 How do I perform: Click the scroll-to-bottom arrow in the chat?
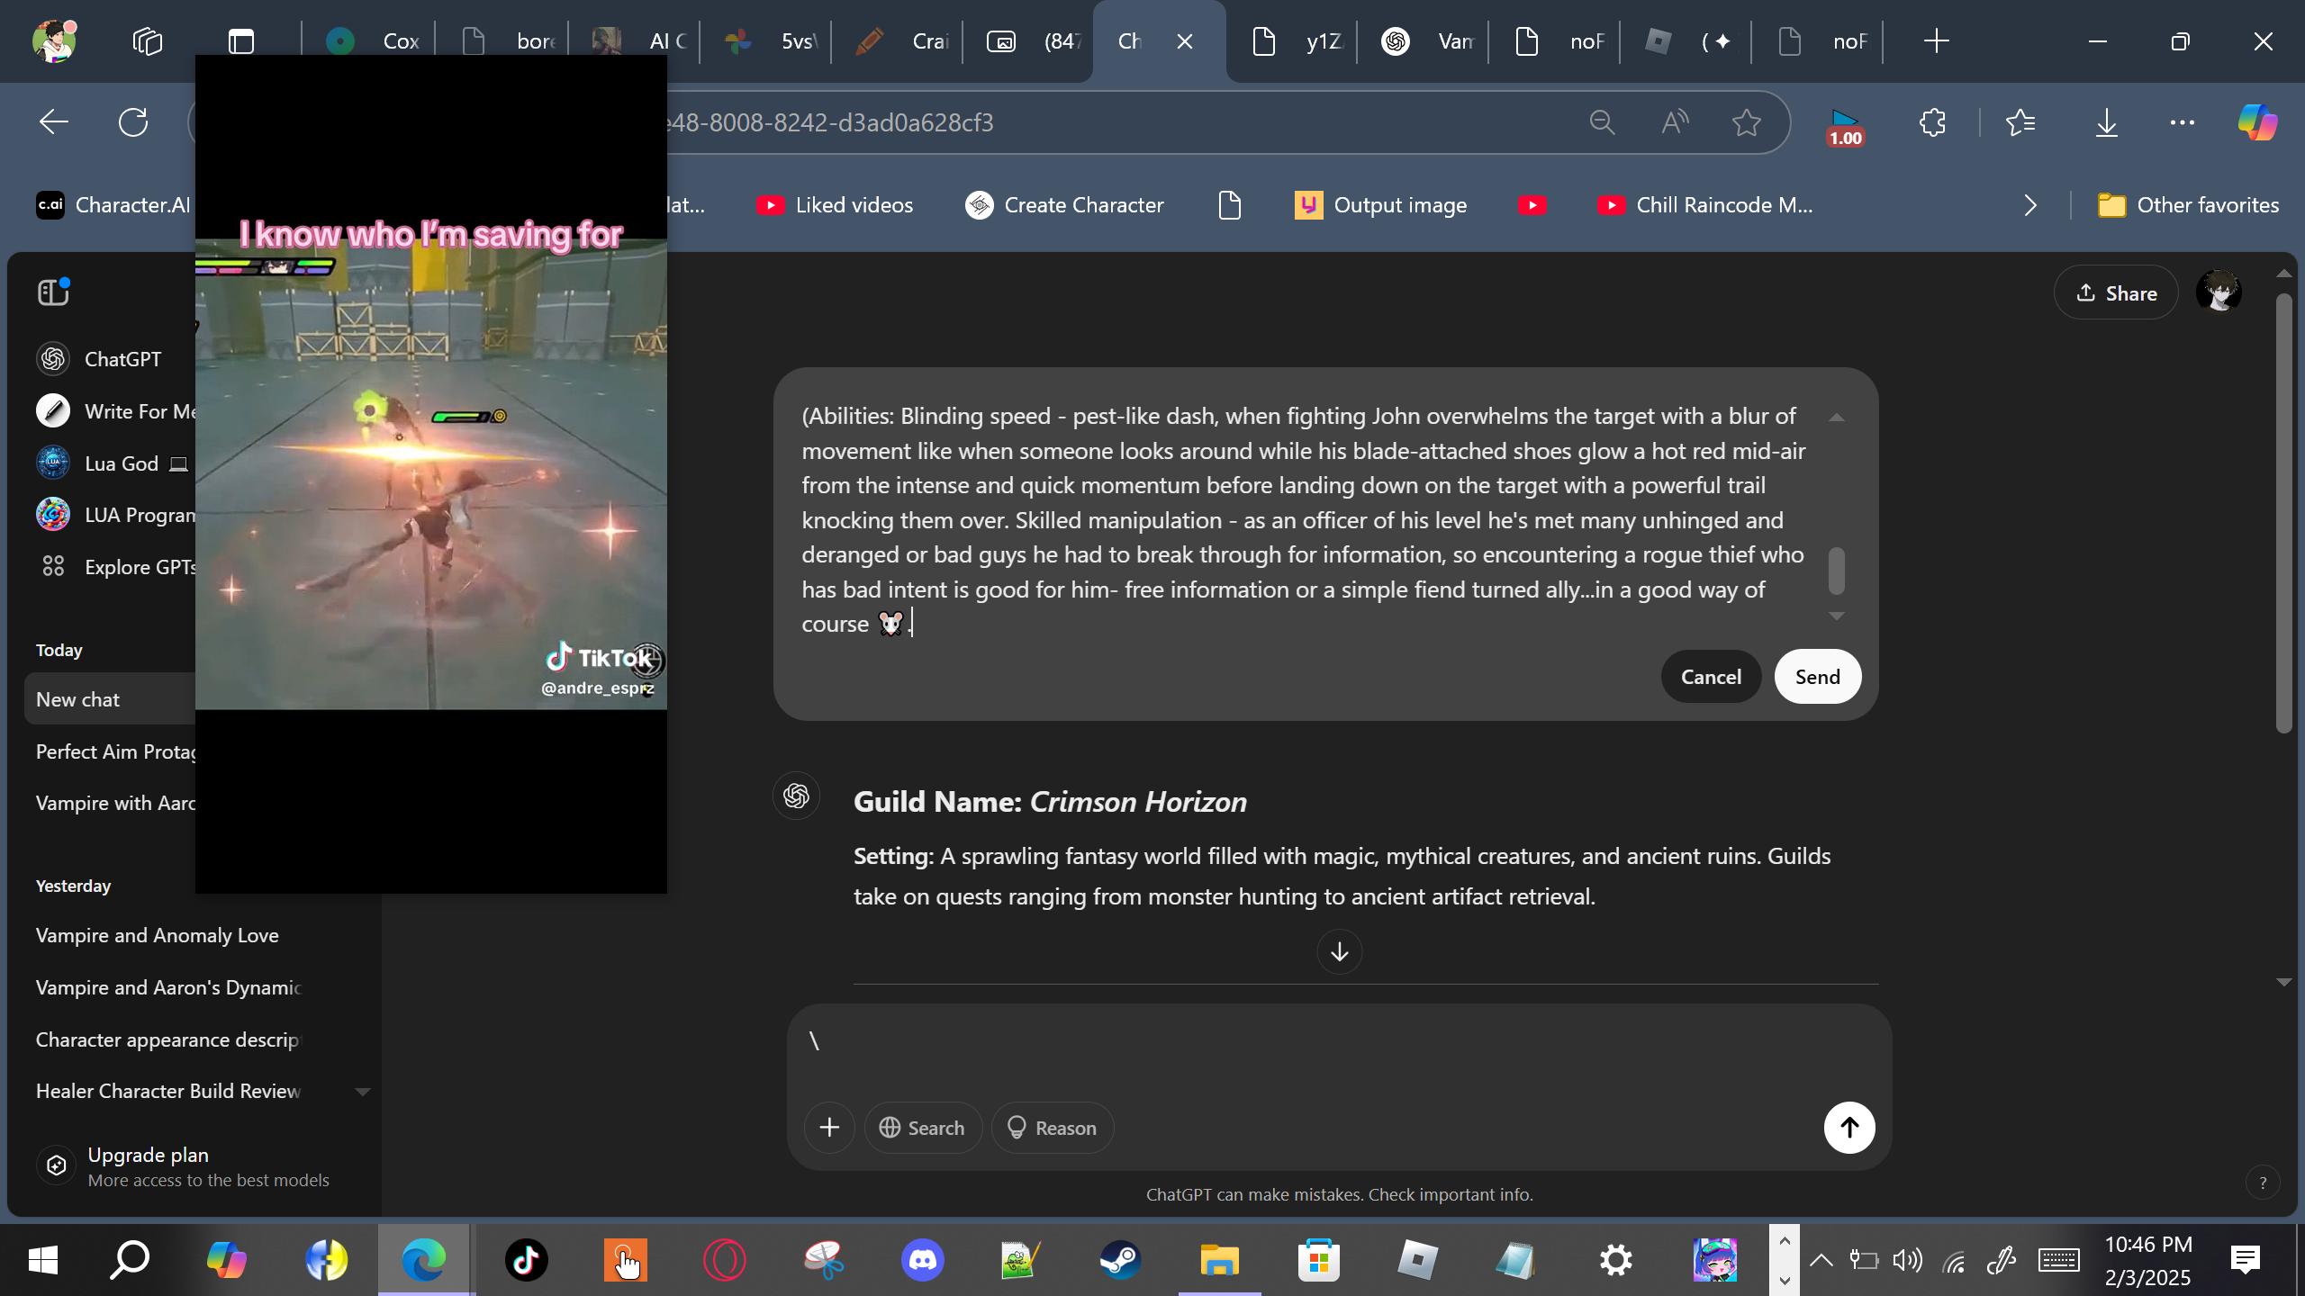[x=1339, y=951]
